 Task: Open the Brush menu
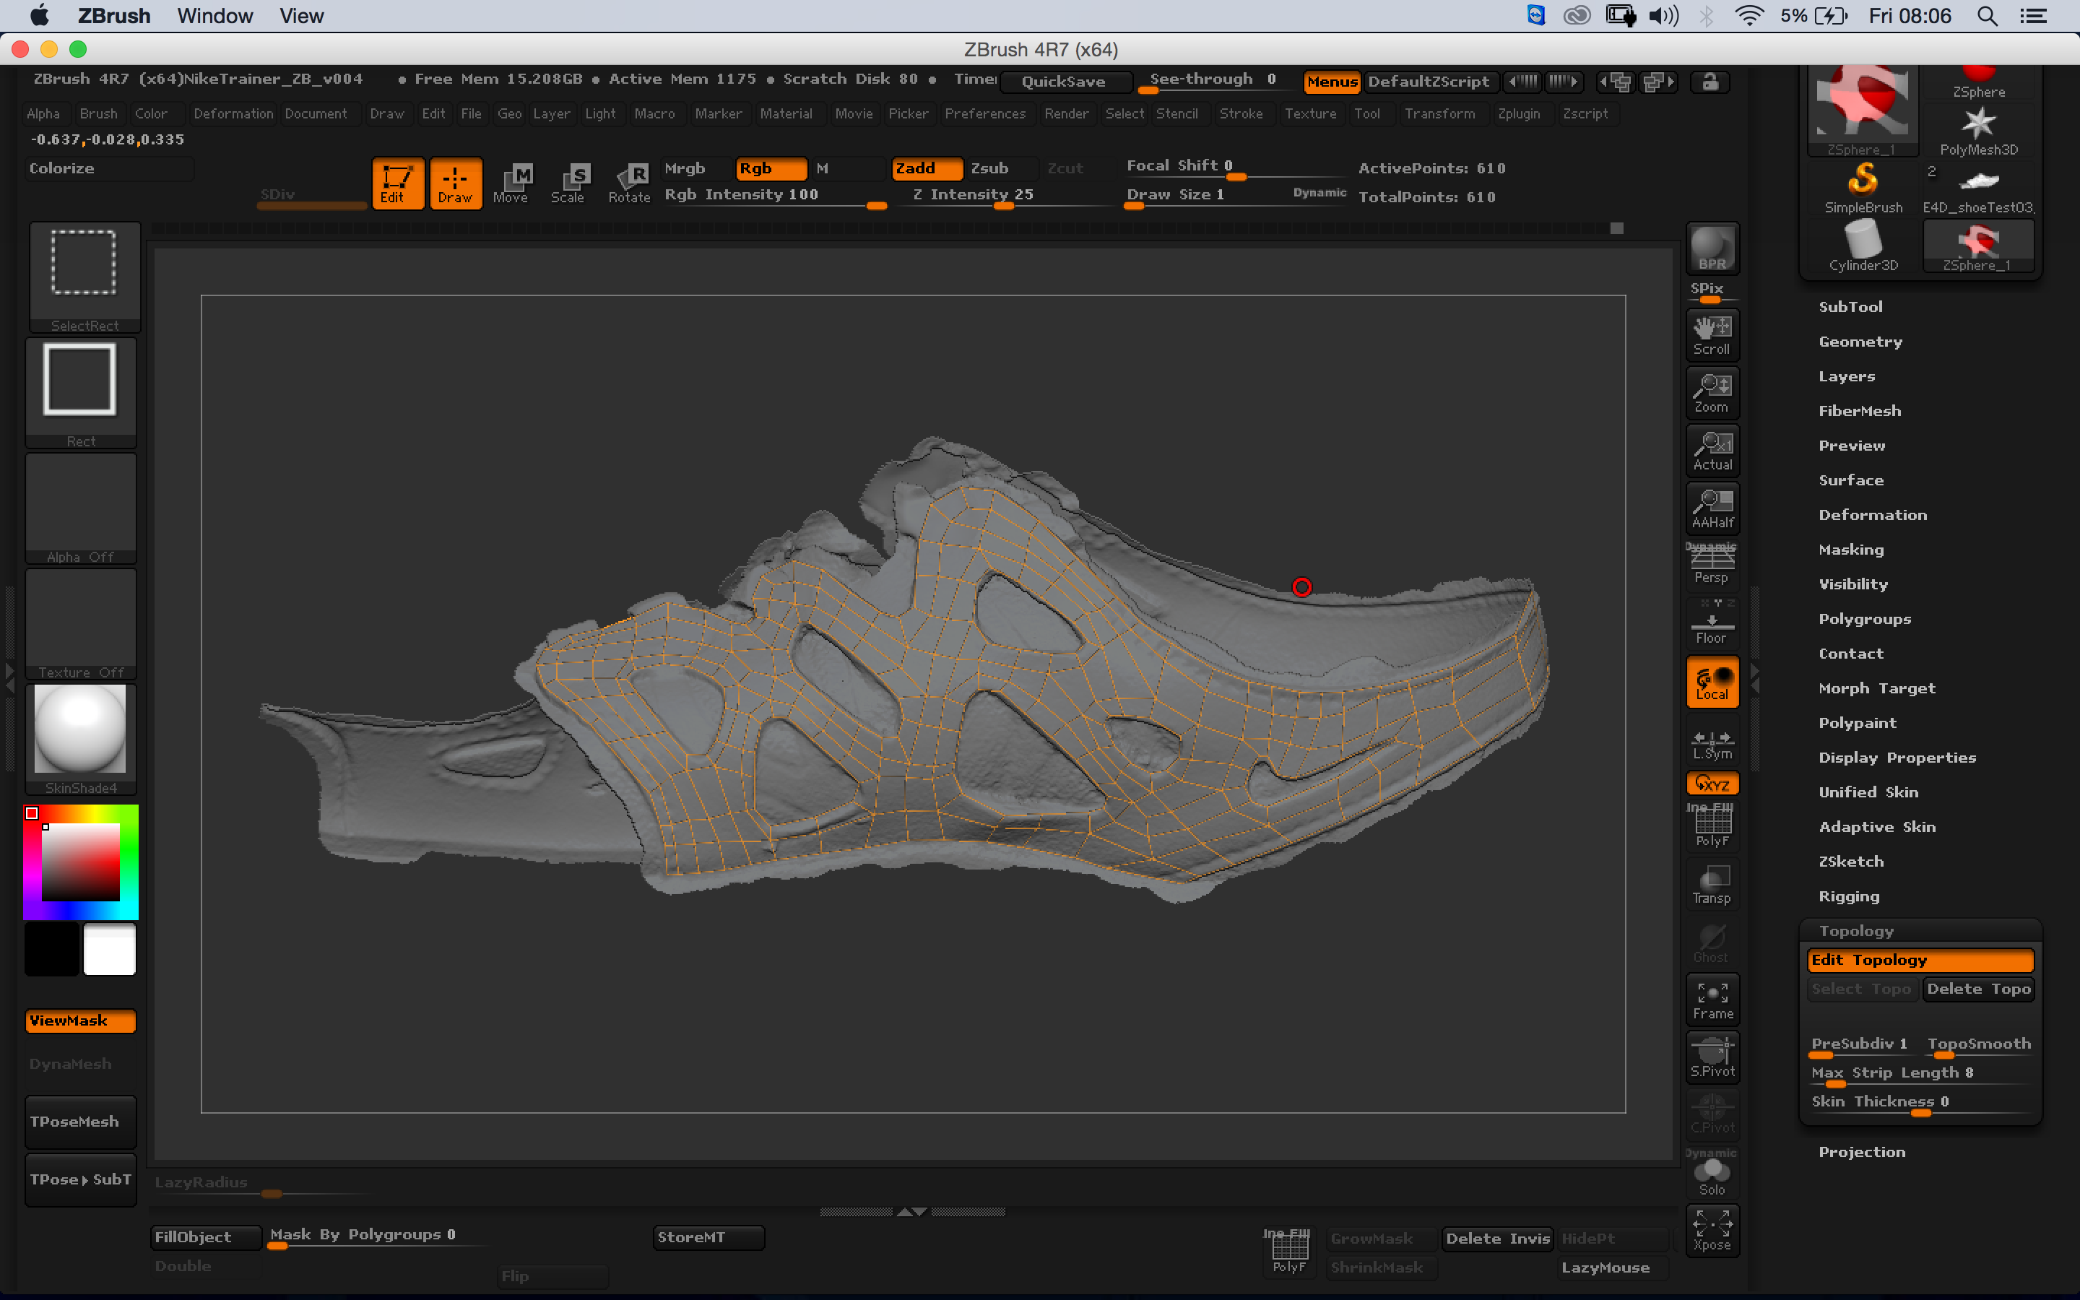(98, 113)
